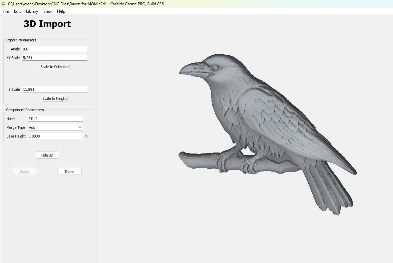The width and height of the screenshot is (393, 263).
Task: Click the Name field containing STL 2
Action: (x=55, y=119)
